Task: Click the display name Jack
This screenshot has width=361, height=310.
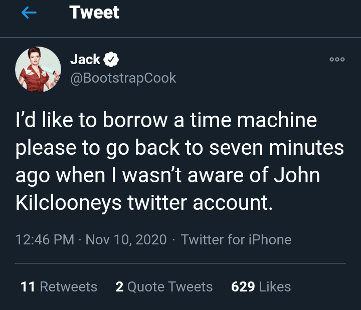Action: click(85, 59)
